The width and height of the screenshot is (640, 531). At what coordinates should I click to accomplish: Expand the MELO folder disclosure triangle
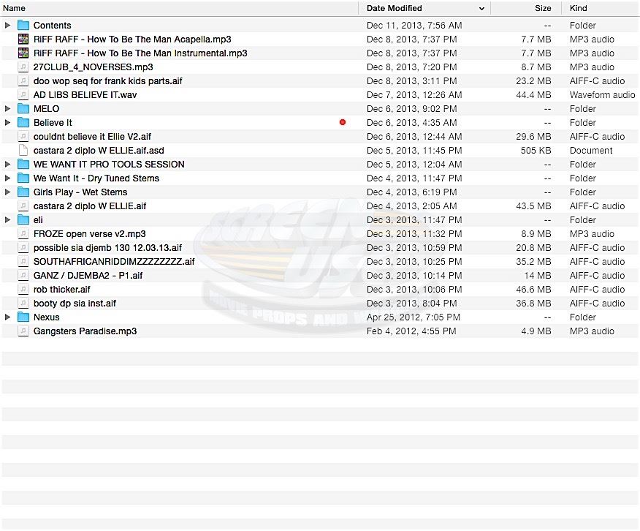point(8,109)
